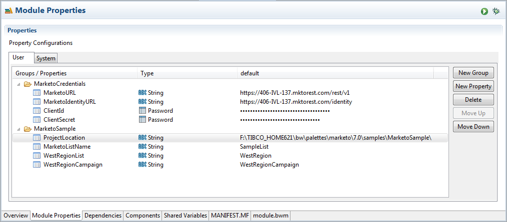Open the module.bwm tab
The width and height of the screenshot is (507, 222).
tap(271, 216)
